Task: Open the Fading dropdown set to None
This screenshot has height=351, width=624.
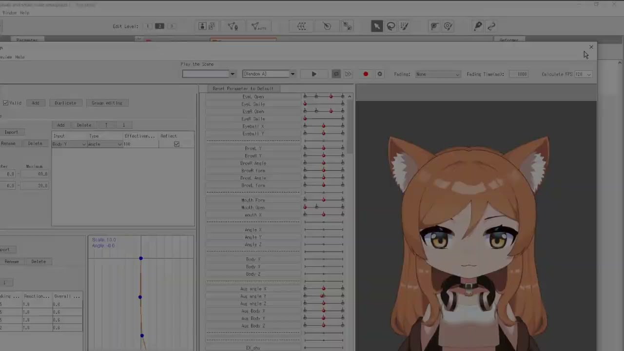Action: click(437, 74)
